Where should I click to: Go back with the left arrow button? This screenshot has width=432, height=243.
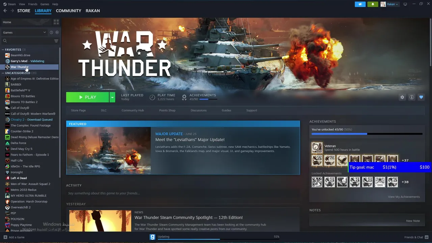pyautogui.click(x=5, y=11)
